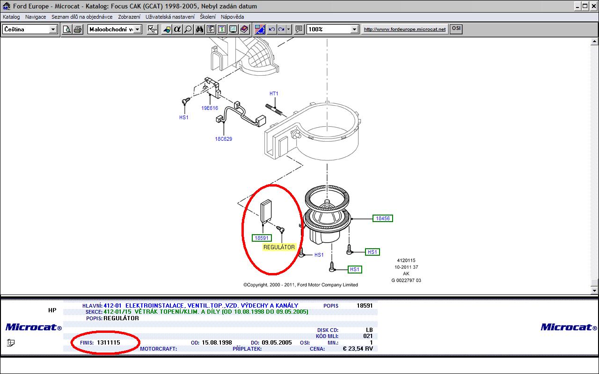Click the dollar sign price icon
The image size is (599, 374).
coord(221,29)
